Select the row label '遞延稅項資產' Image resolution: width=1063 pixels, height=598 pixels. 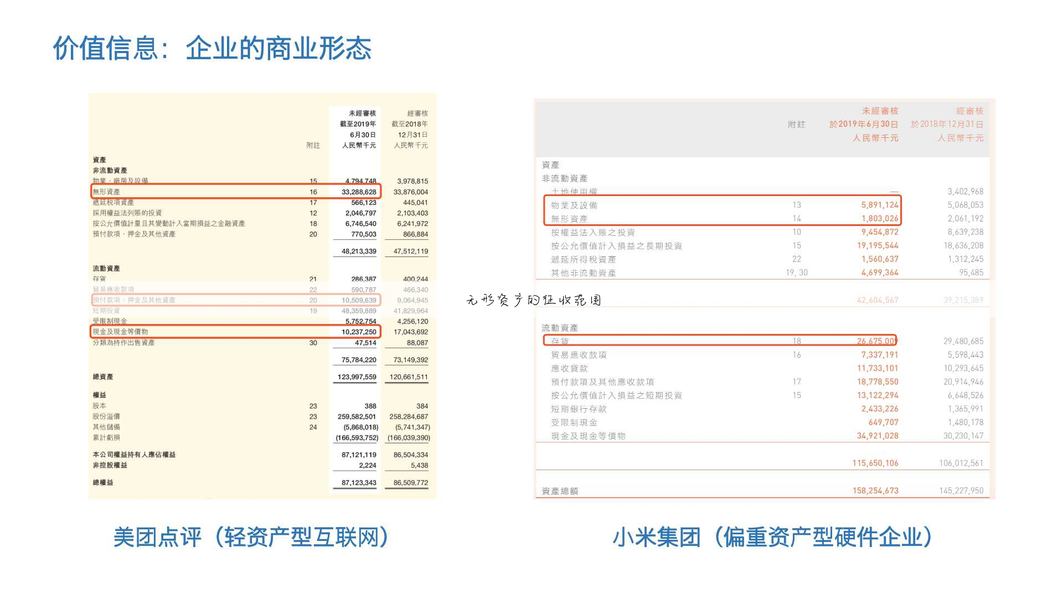[113, 203]
